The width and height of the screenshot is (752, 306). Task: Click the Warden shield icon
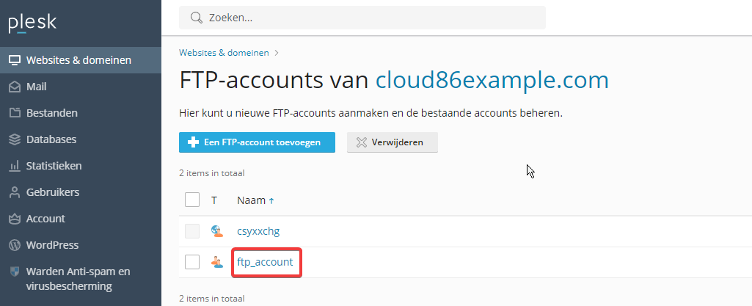click(15, 272)
